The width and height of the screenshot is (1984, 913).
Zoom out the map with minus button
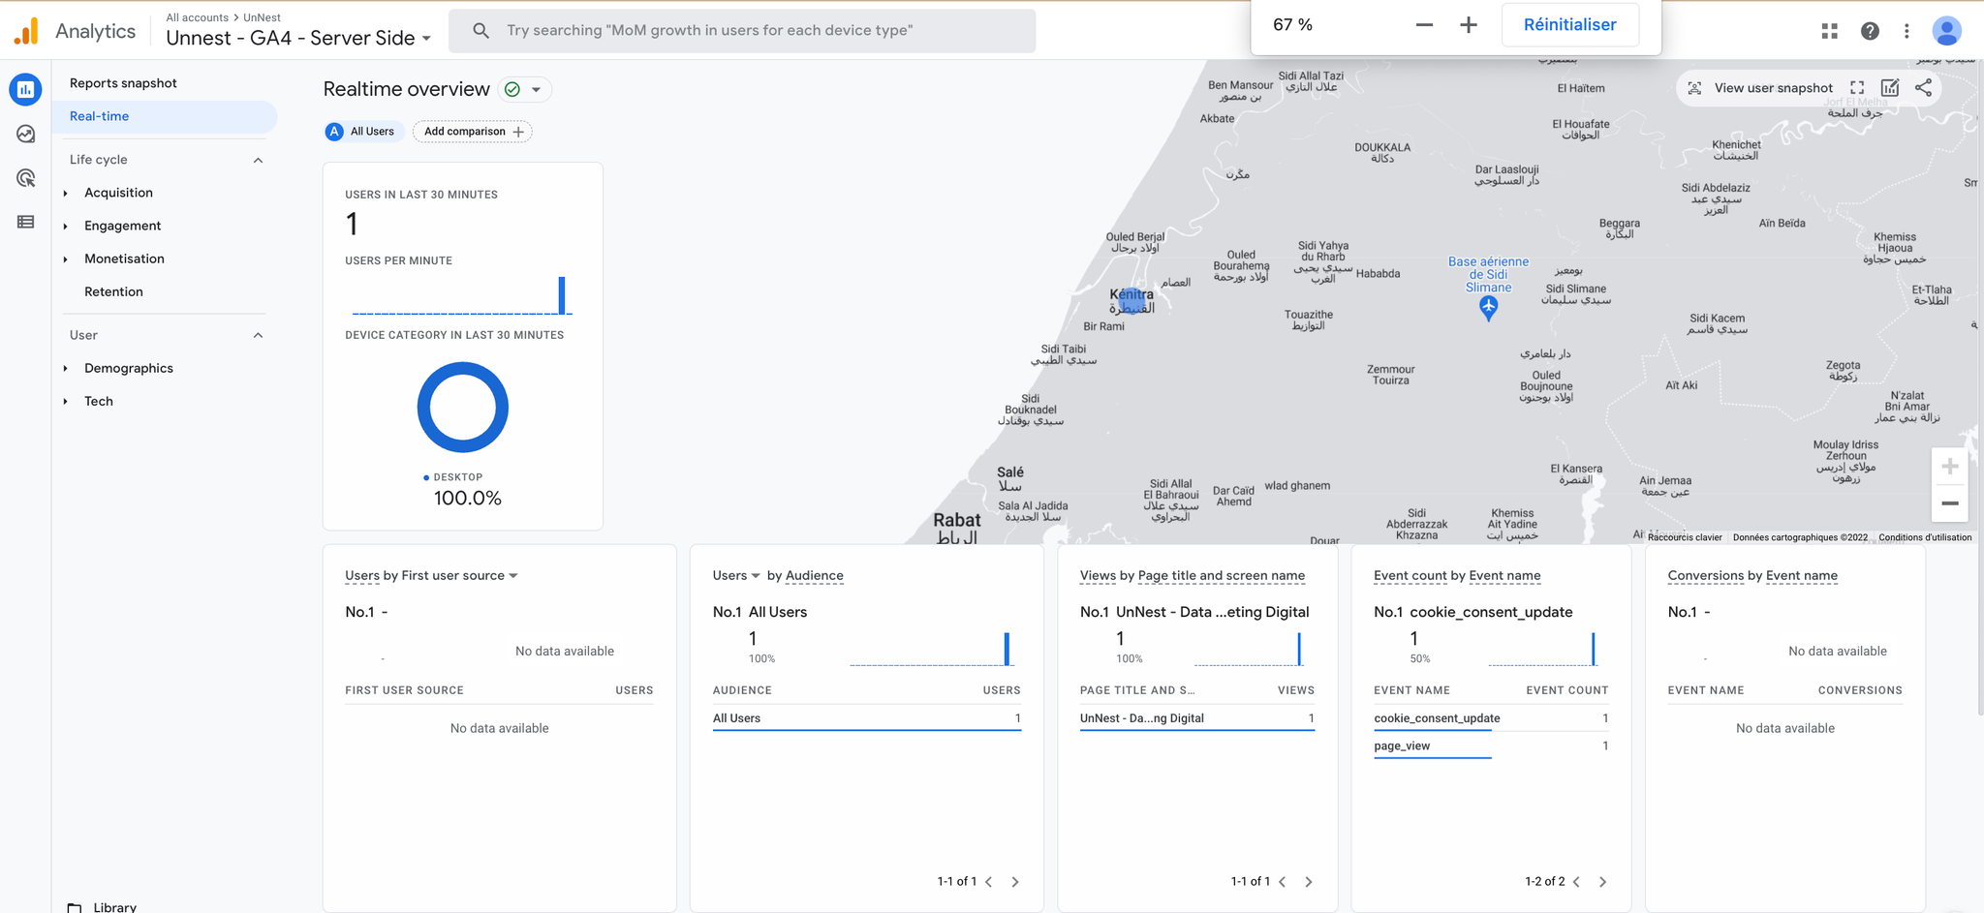(1949, 503)
